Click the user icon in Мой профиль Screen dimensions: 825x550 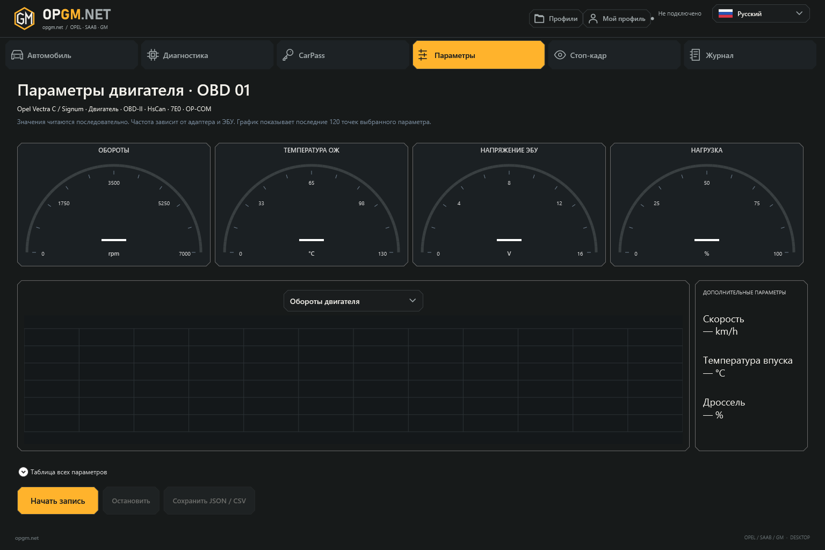(593, 18)
